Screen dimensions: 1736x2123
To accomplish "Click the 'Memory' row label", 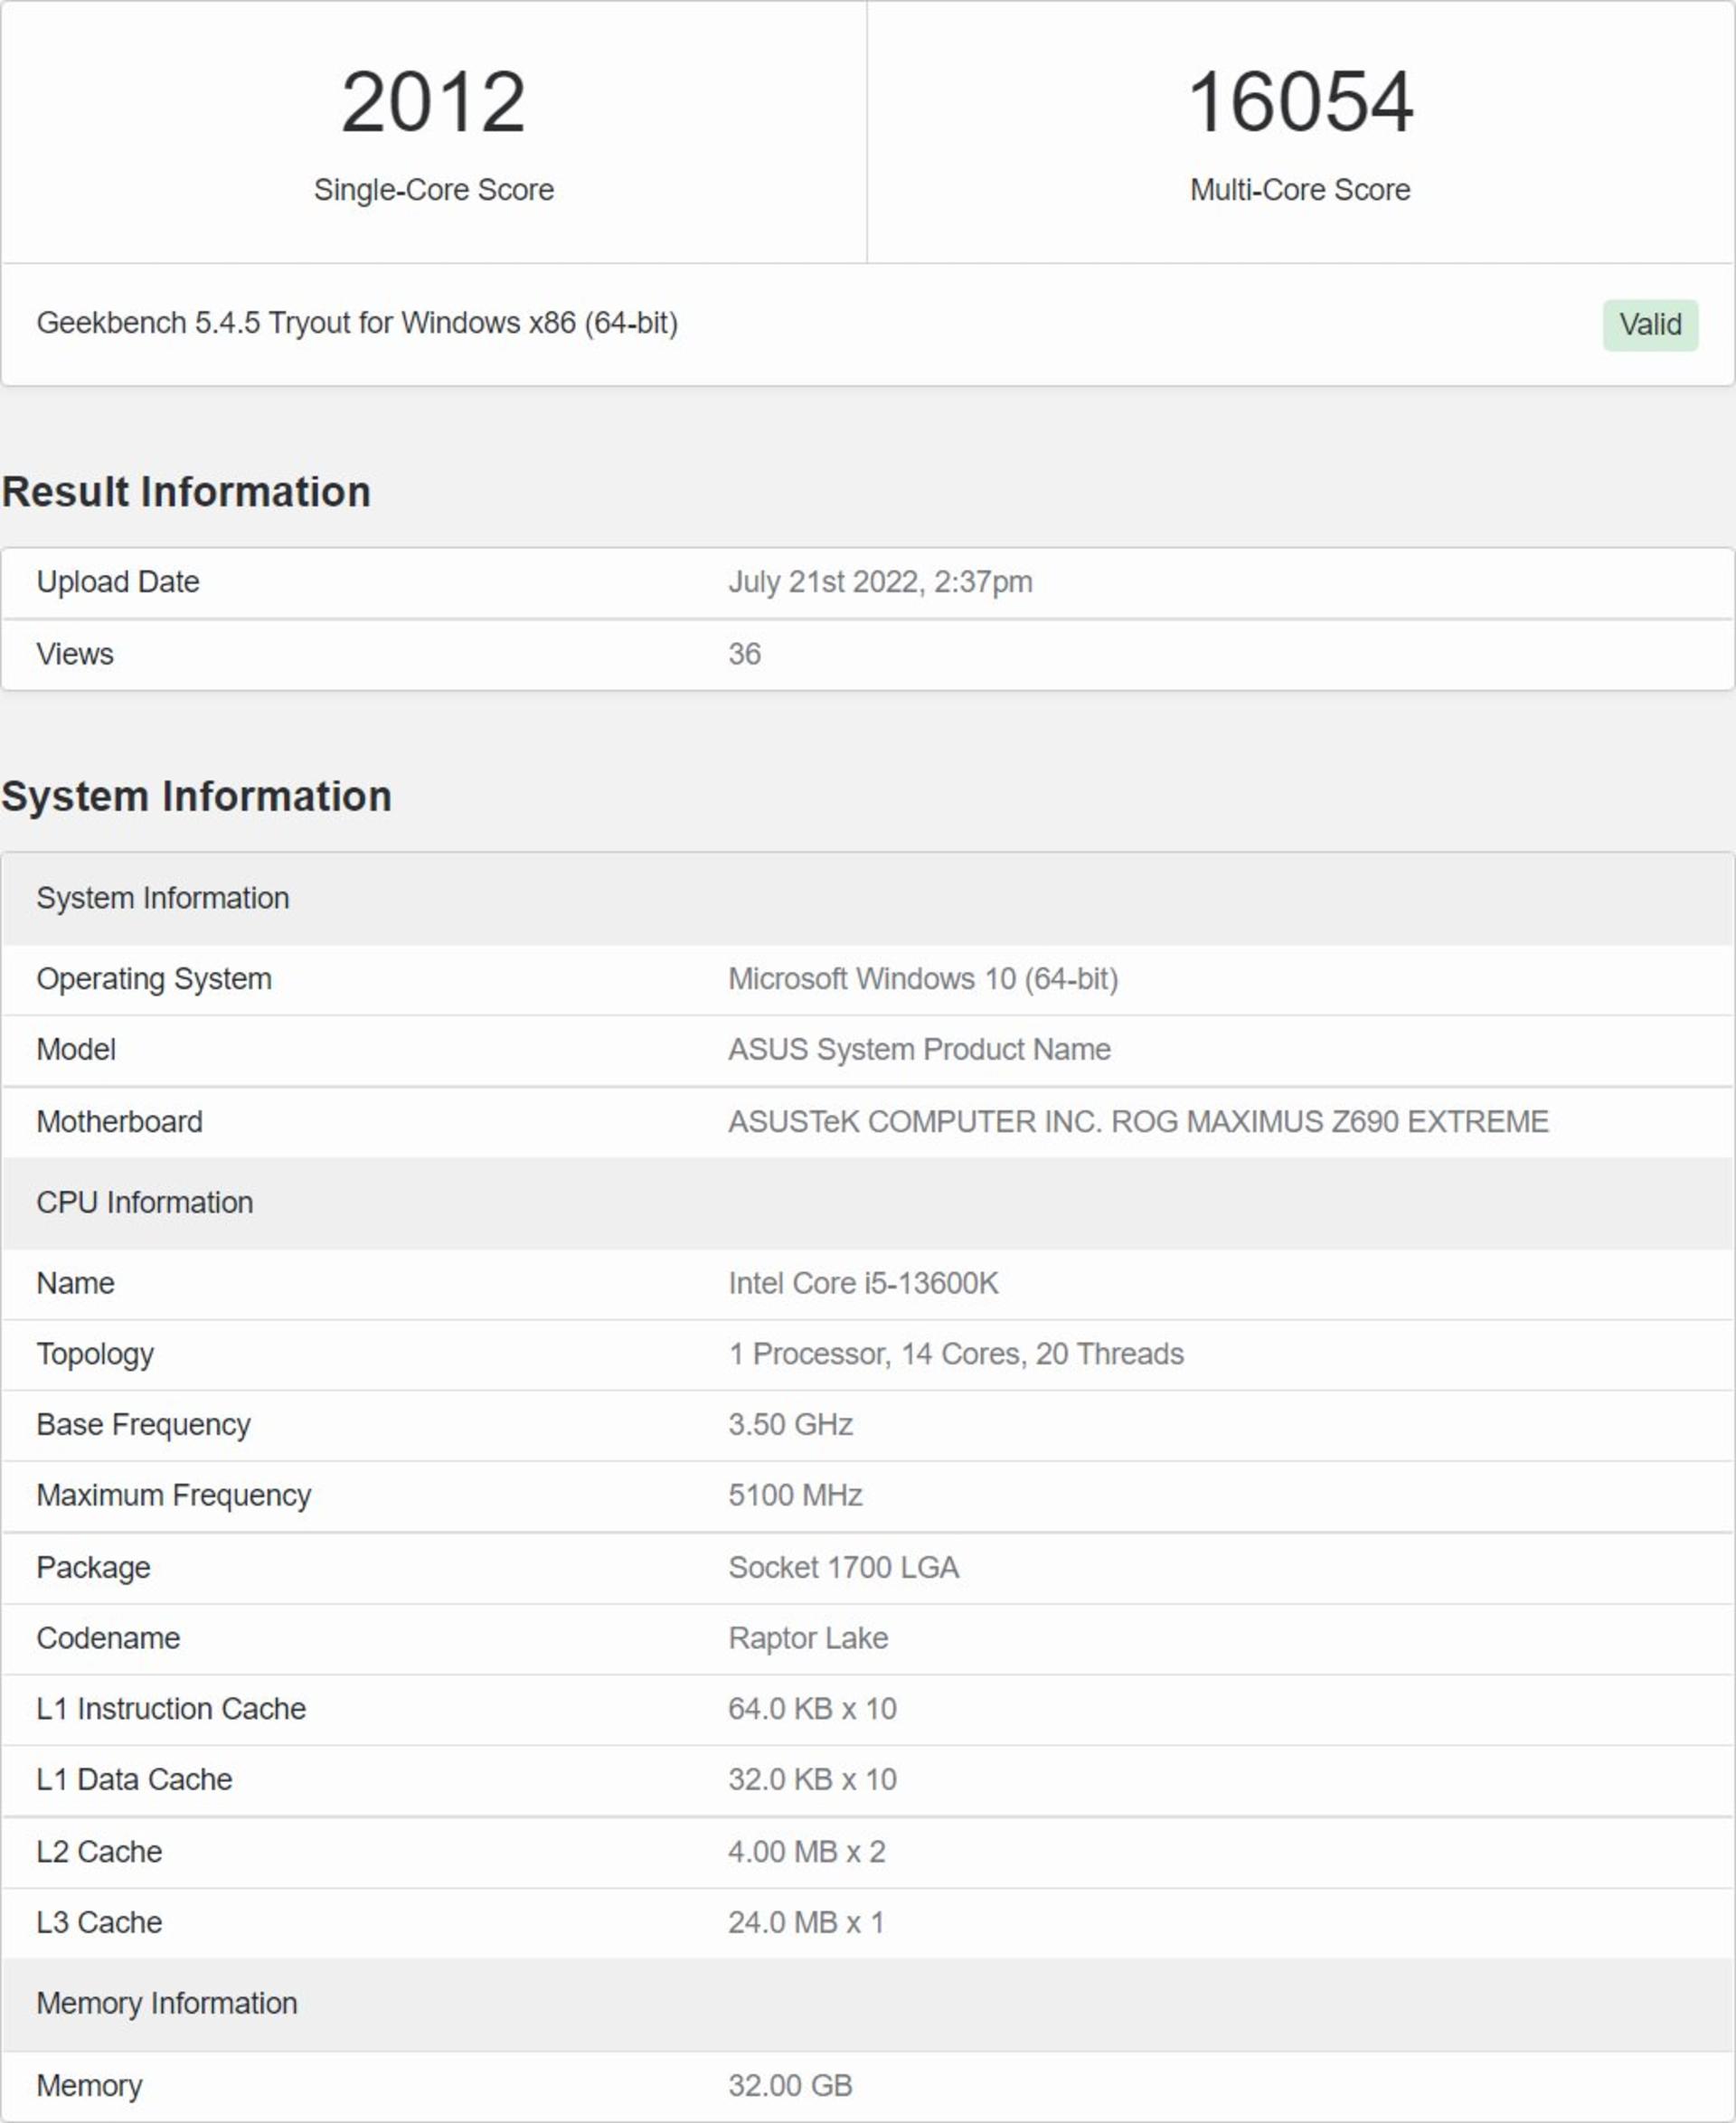I will (89, 2086).
